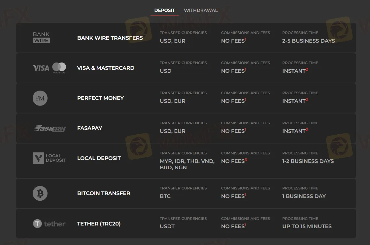Image resolution: width=370 pixels, height=245 pixels.
Task: Click the Local Deposit logo icon
Action: pos(49,158)
